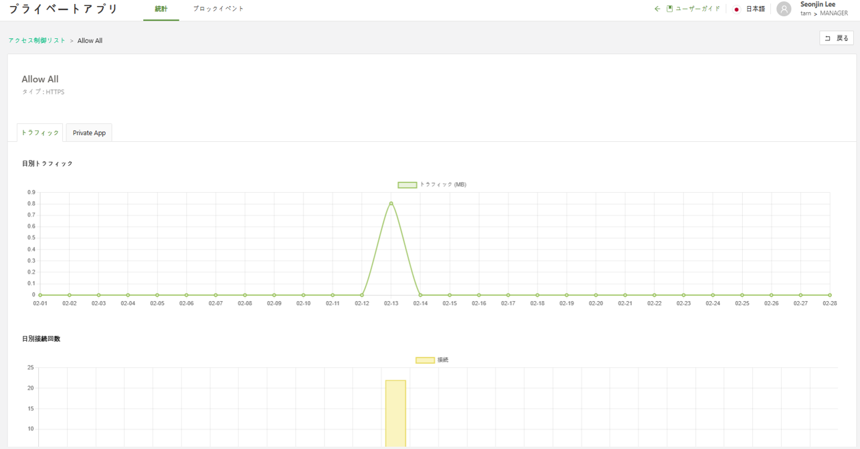
Task: Click the Japan flag language icon
Action: pyautogui.click(x=737, y=9)
